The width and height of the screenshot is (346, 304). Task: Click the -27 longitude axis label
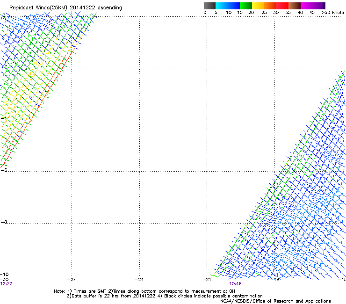[72, 280]
